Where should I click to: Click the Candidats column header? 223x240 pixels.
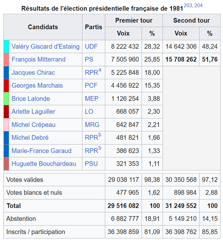43,27
